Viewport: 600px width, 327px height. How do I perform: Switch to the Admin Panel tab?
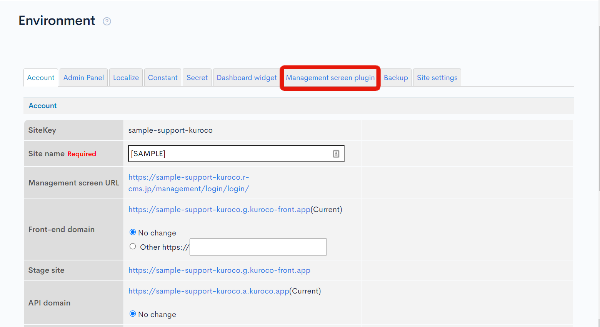(x=83, y=77)
